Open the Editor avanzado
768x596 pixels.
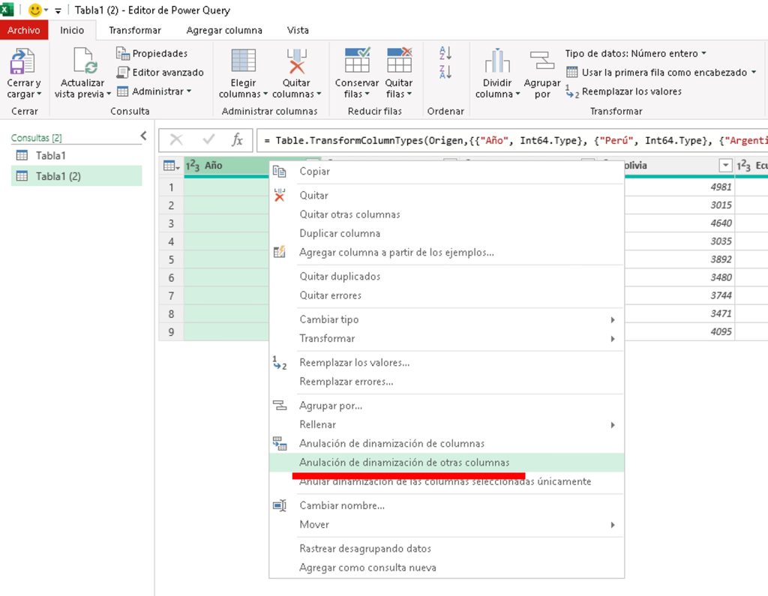point(160,72)
